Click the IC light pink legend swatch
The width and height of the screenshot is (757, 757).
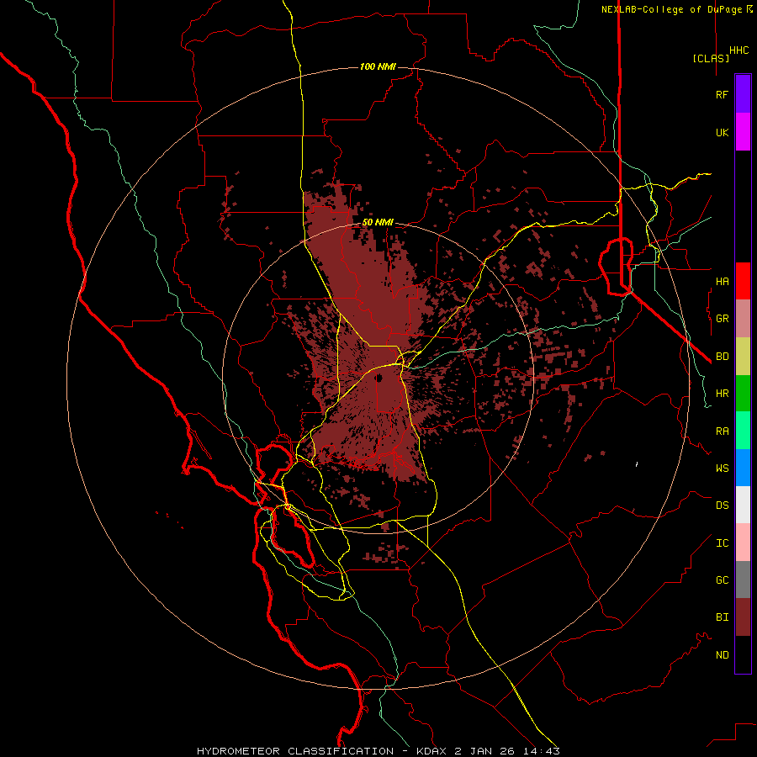click(743, 543)
